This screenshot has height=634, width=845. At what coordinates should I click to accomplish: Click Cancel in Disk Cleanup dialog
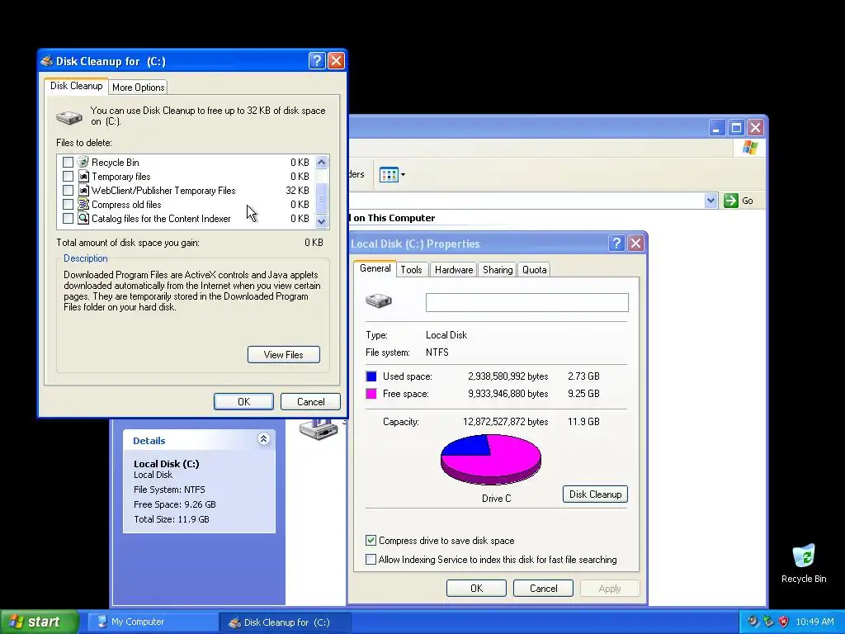pos(310,402)
